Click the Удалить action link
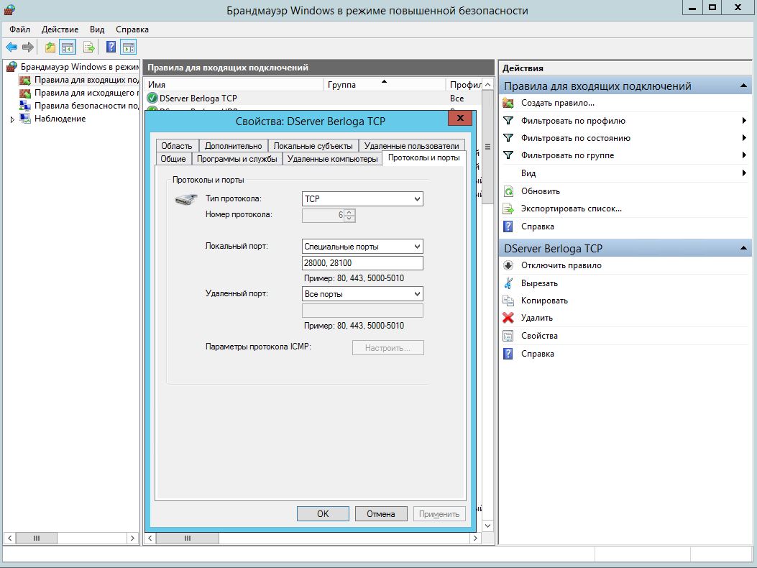This screenshot has width=757, height=568. point(537,318)
